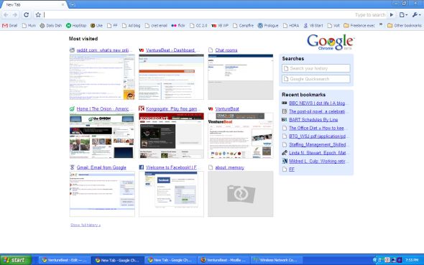The width and height of the screenshot is (424, 265).
Task: Open the Other bookmarks folder
Action: 405,26
